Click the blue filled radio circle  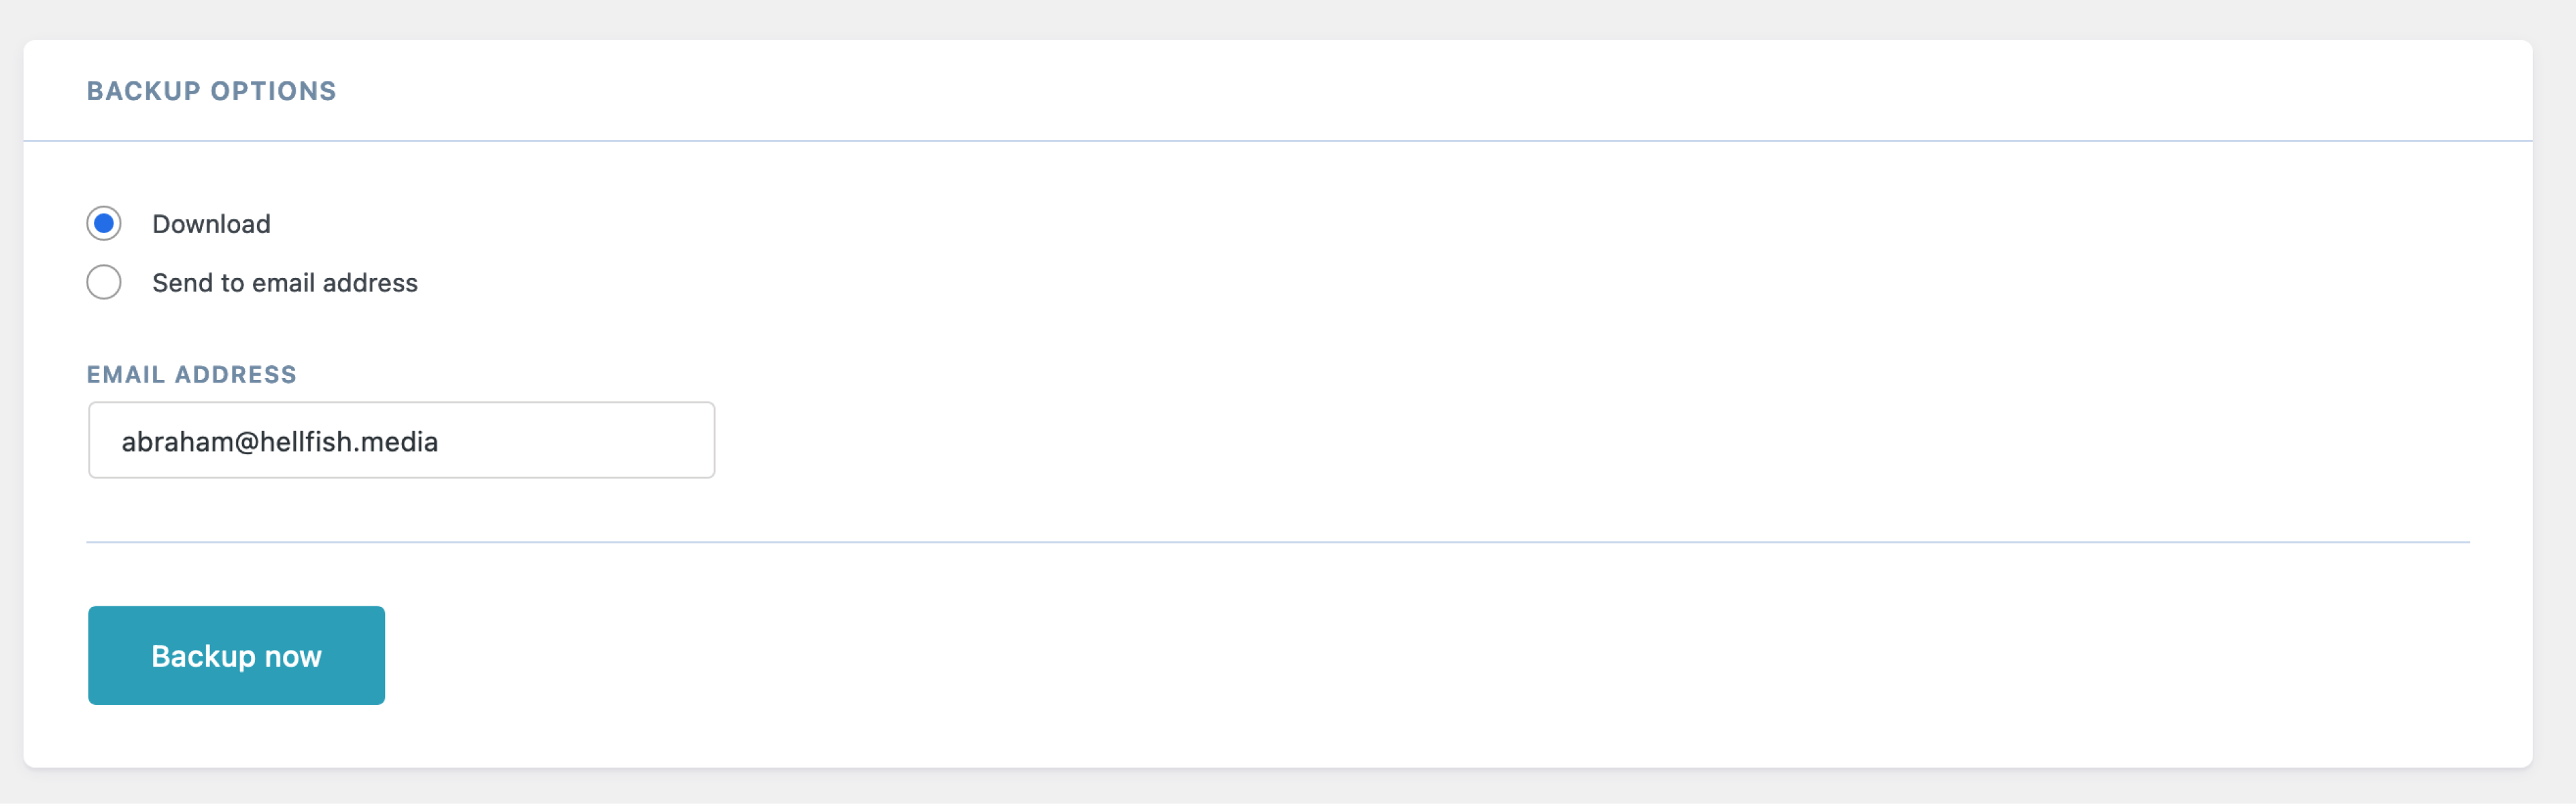[104, 224]
